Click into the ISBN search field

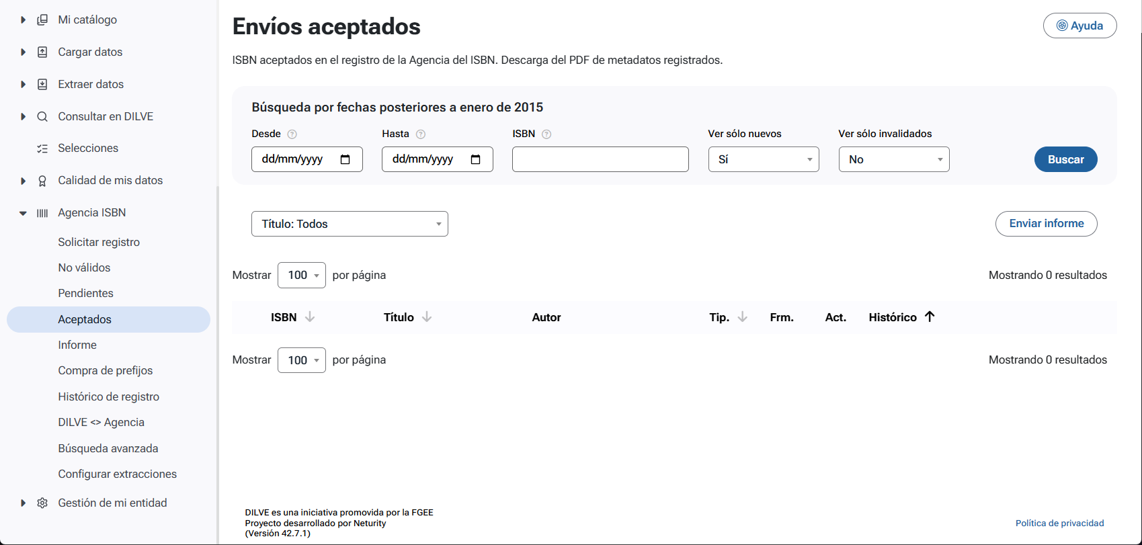click(x=600, y=159)
